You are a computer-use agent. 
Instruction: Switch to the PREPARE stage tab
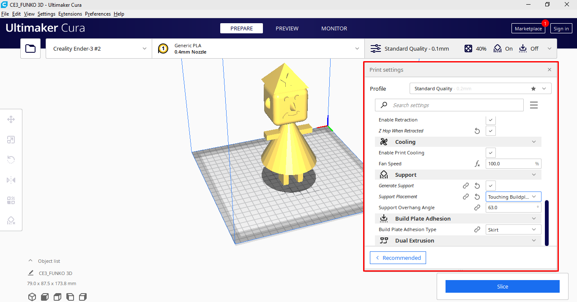point(241,28)
